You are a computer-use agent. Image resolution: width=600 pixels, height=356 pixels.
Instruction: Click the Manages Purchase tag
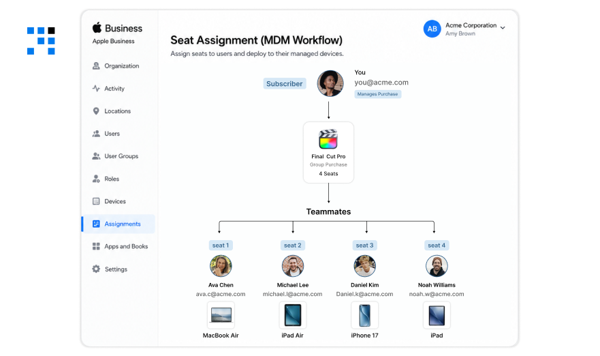click(378, 94)
